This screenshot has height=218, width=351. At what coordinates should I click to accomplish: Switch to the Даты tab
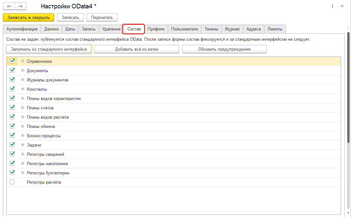(x=70, y=29)
